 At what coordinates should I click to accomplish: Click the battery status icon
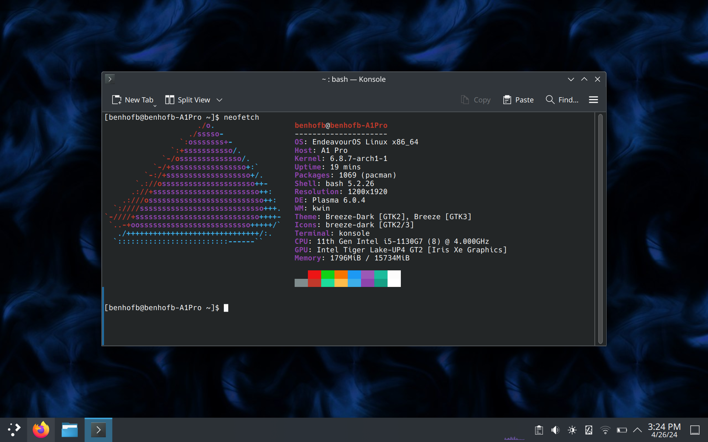coord(622,430)
